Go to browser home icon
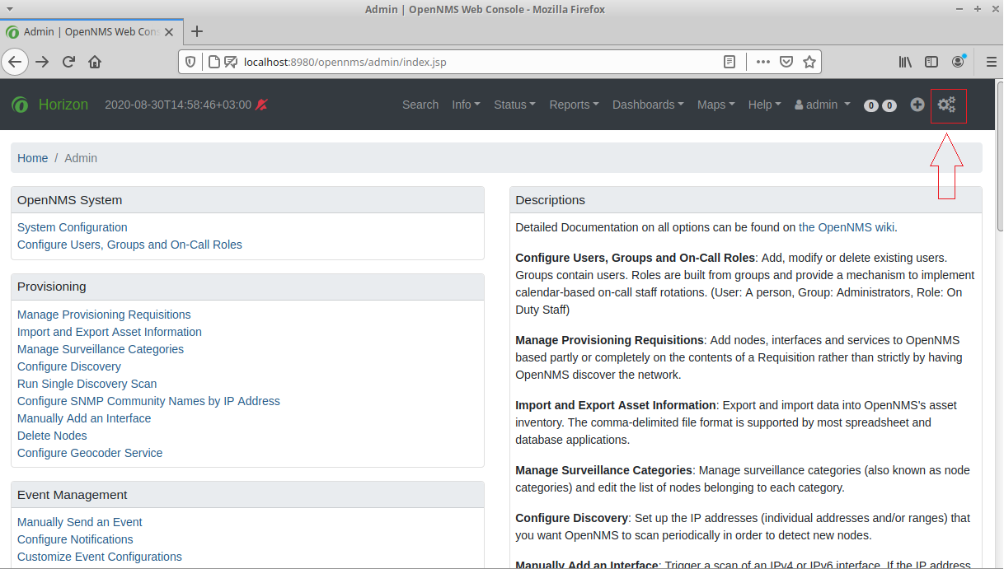 click(x=95, y=62)
